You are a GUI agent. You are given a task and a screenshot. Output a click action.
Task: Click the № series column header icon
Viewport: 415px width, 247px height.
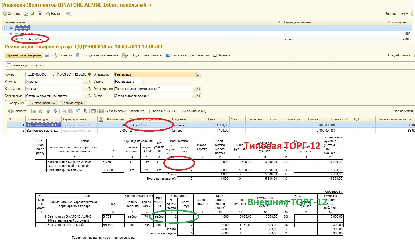[x=101, y=119]
